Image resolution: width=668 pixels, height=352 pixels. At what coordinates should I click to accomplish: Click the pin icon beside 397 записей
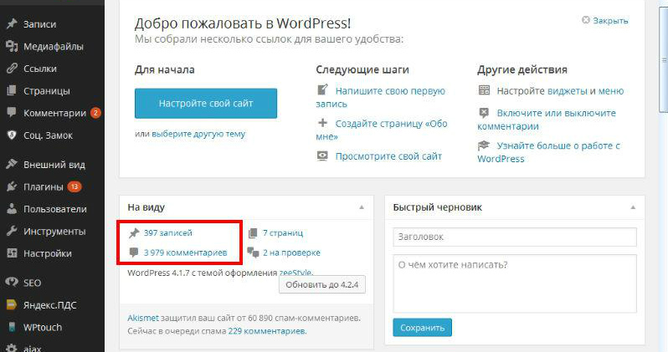pyautogui.click(x=134, y=232)
